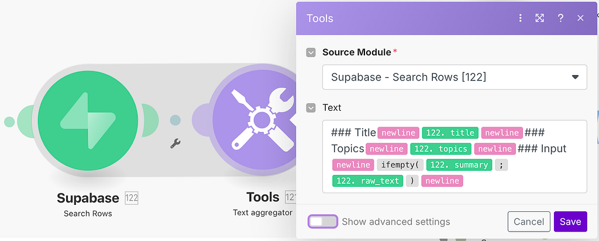
Task: Click the Supabase module's left connector dot
Action: coord(9,122)
